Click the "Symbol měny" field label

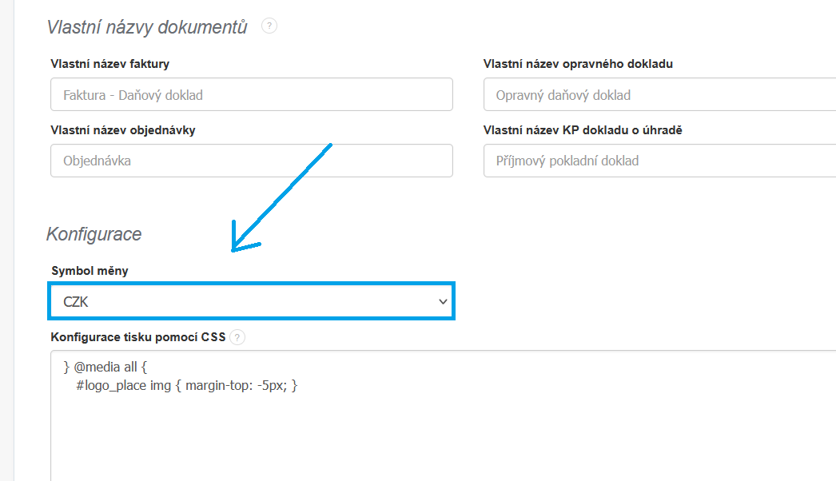pos(90,271)
